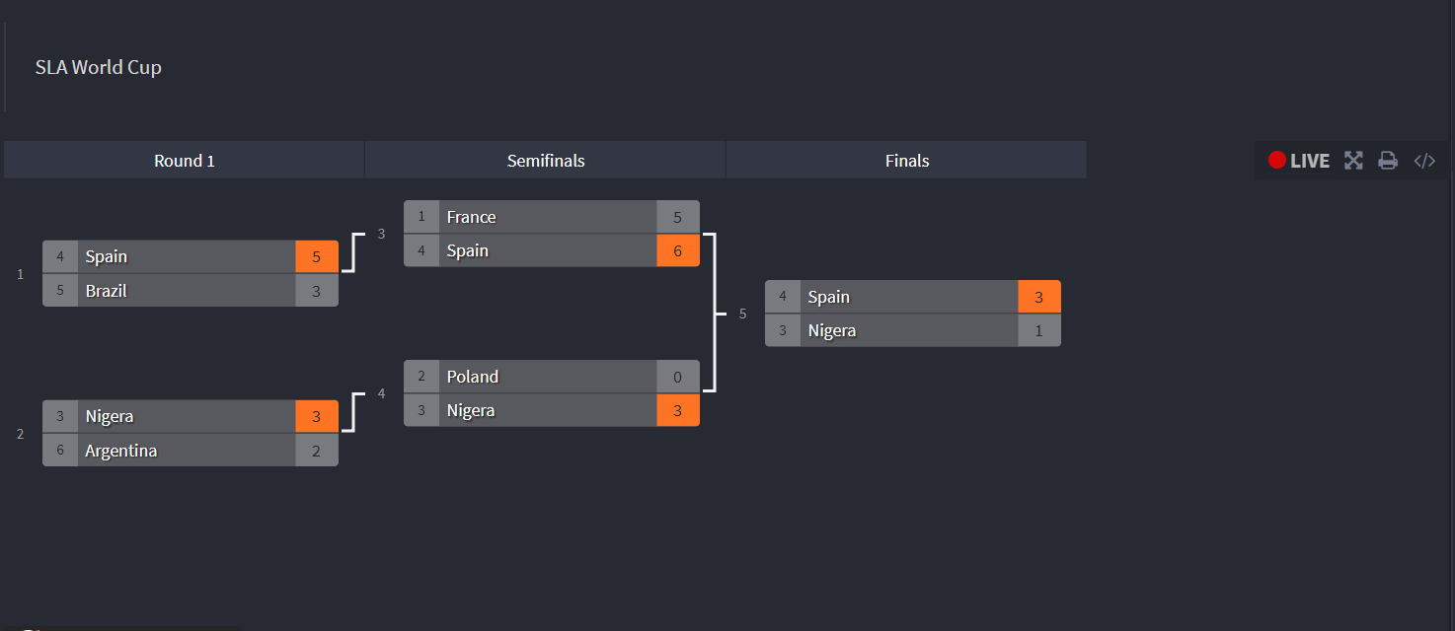The height and width of the screenshot is (631, 1455).
Task: Click Poland's score of 0
Action: [x=678, y=377]
